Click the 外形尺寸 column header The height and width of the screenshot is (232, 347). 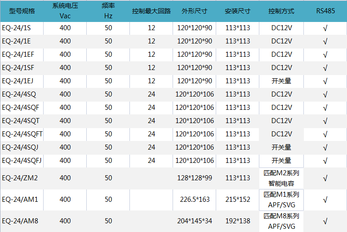point(195,11)
